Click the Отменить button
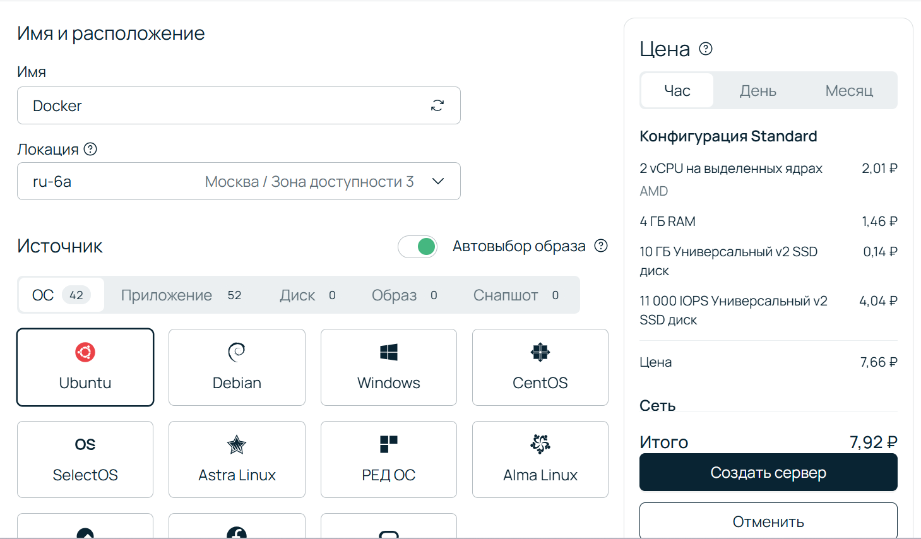 pos(768,521)
